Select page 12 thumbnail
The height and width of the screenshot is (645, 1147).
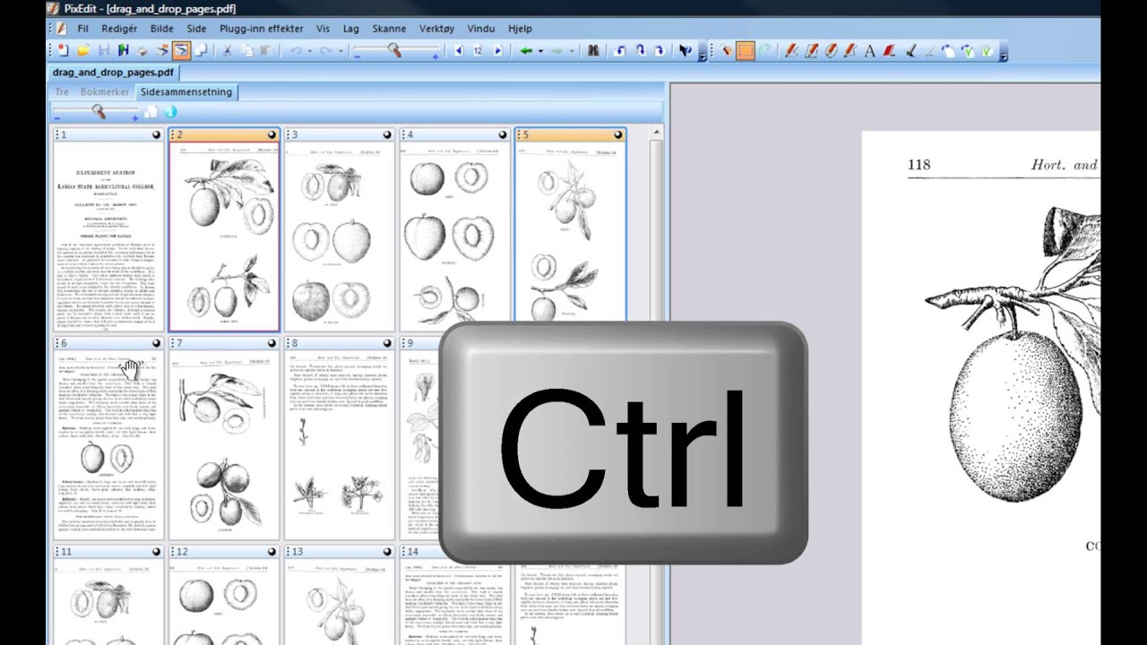223,595
